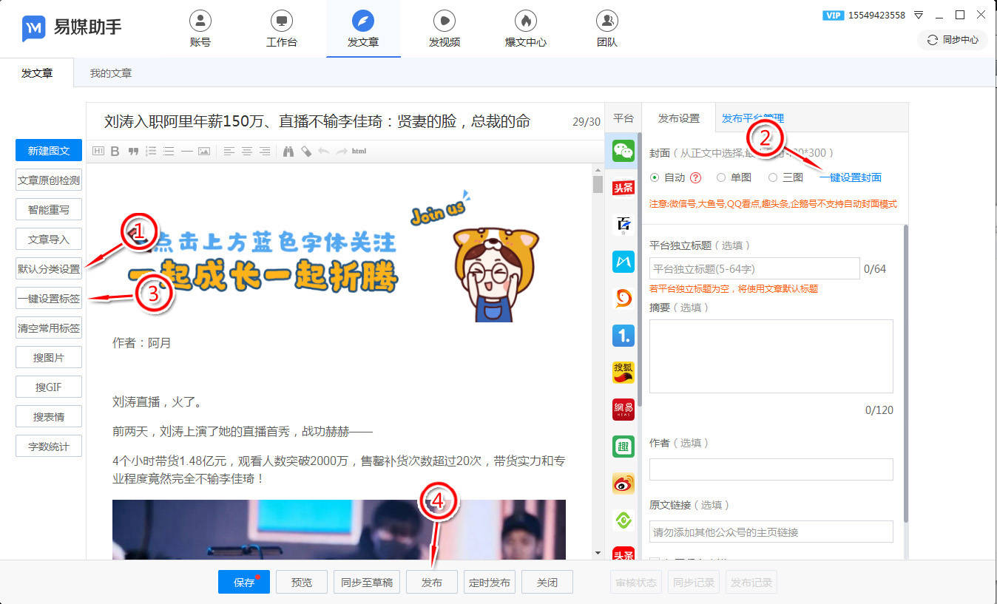Switch to 我的文章 tab
The image size is (997, 604).
[111, 73]
